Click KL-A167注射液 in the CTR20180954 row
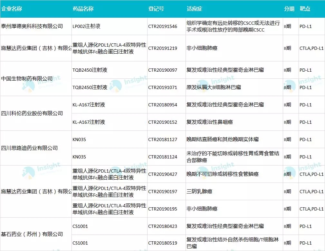This screenshot has height=251, width=325. pos(89,105)
